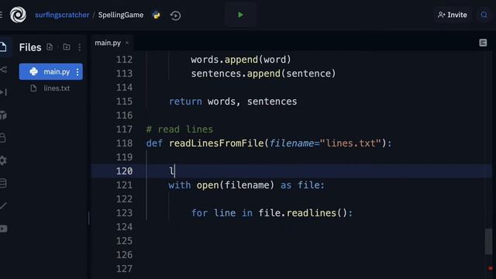Click the sidebar resize handle

89,219
